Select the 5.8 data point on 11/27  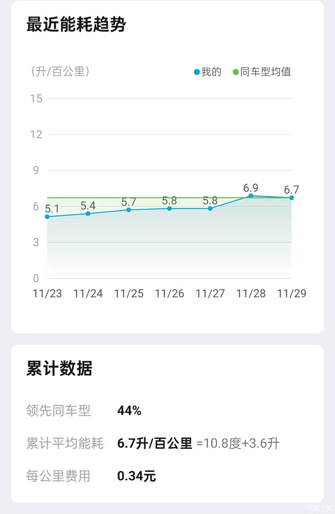[x=210, y=208]
